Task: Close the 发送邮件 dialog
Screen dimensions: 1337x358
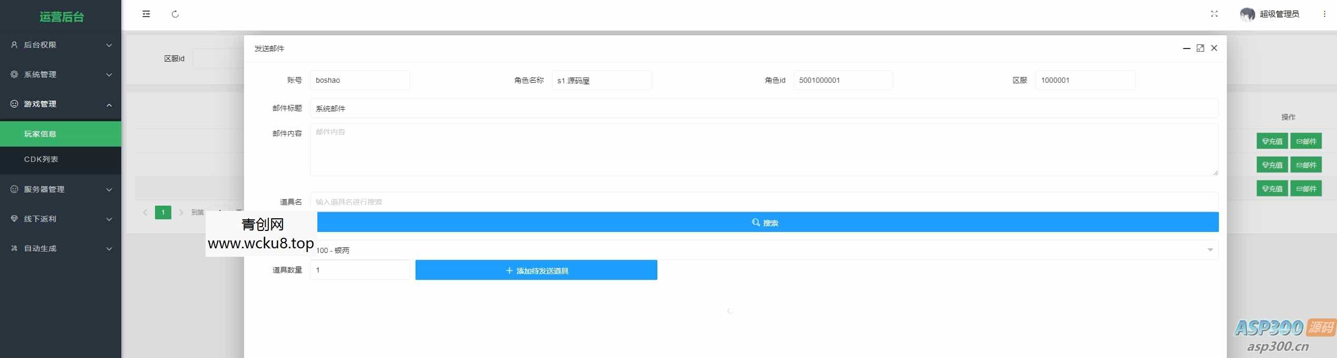Action: (1214, 48)
